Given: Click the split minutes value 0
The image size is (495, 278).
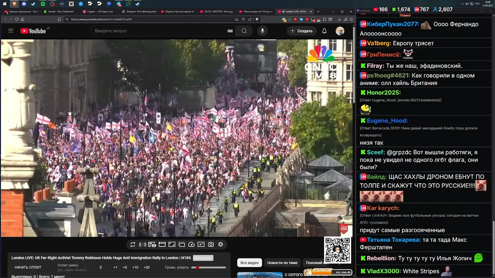Looking at the screenshot, I should pyautogui.click(x=101, y=268).
